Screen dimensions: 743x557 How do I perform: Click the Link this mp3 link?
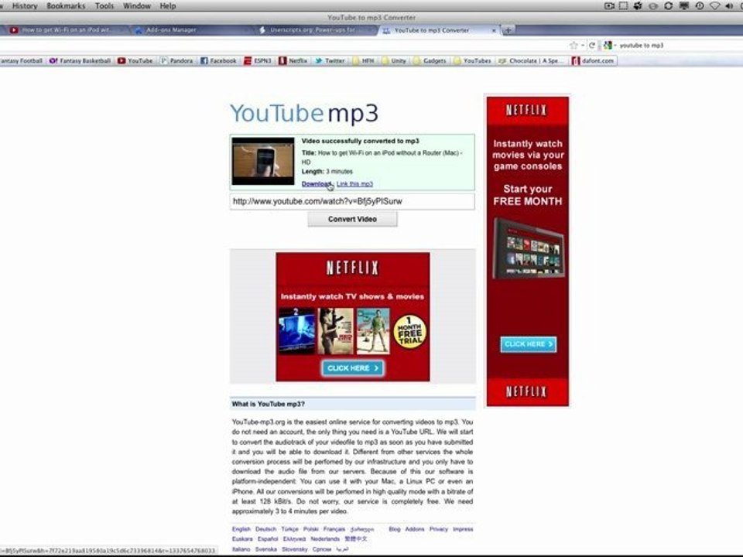click(x=354, y=184)
